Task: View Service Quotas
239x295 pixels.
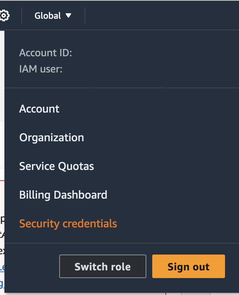Action: point(57,166)
